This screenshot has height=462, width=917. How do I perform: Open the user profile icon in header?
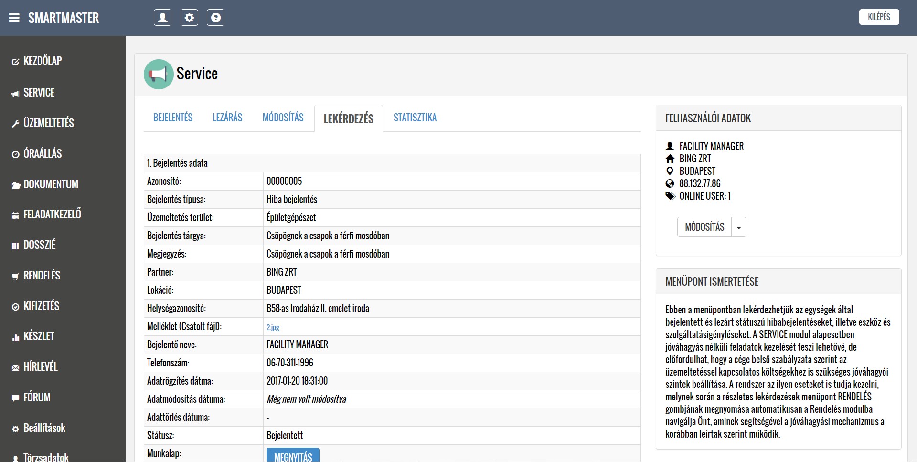(x=162, y=18)
